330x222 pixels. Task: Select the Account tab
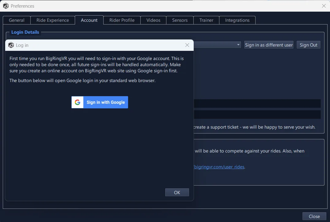(x=89, y=20)
